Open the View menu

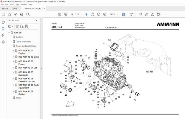click(x=12, y=4)
